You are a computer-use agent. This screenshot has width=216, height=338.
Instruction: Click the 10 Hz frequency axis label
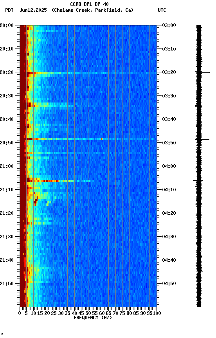pyautogui.click(x=33, y=313)
